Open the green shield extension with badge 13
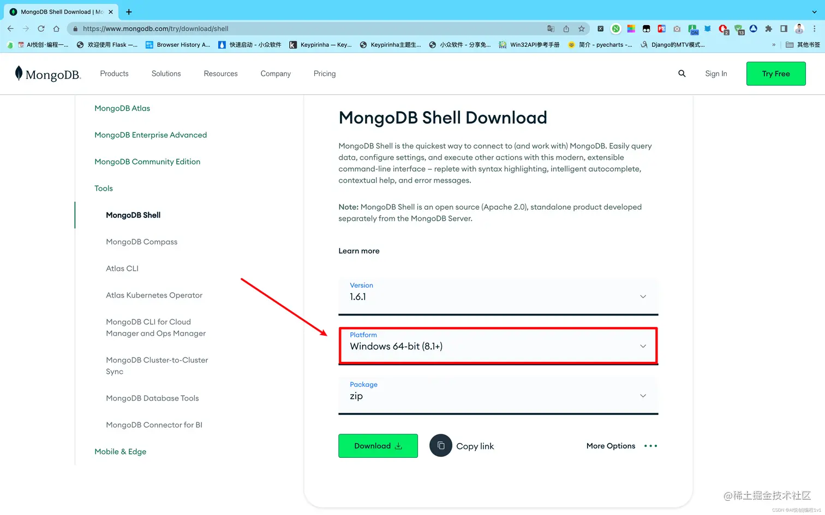825x515 pixels. click(x=739, y=29)
